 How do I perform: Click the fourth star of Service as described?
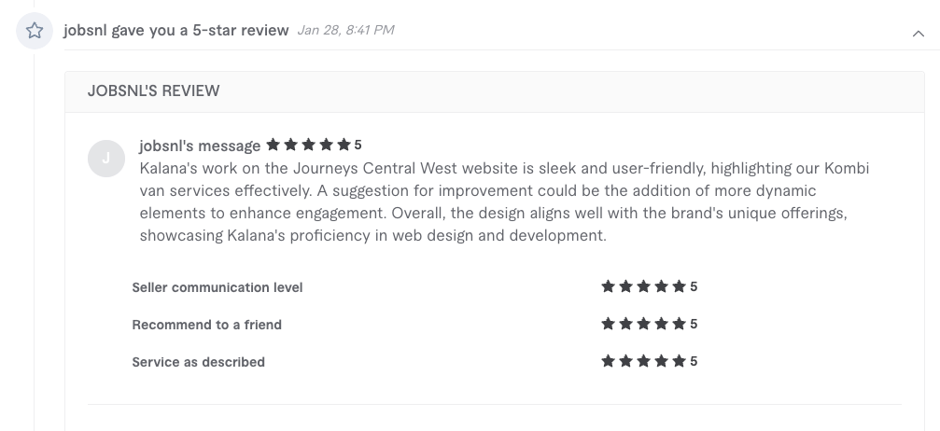pos(661,361)
